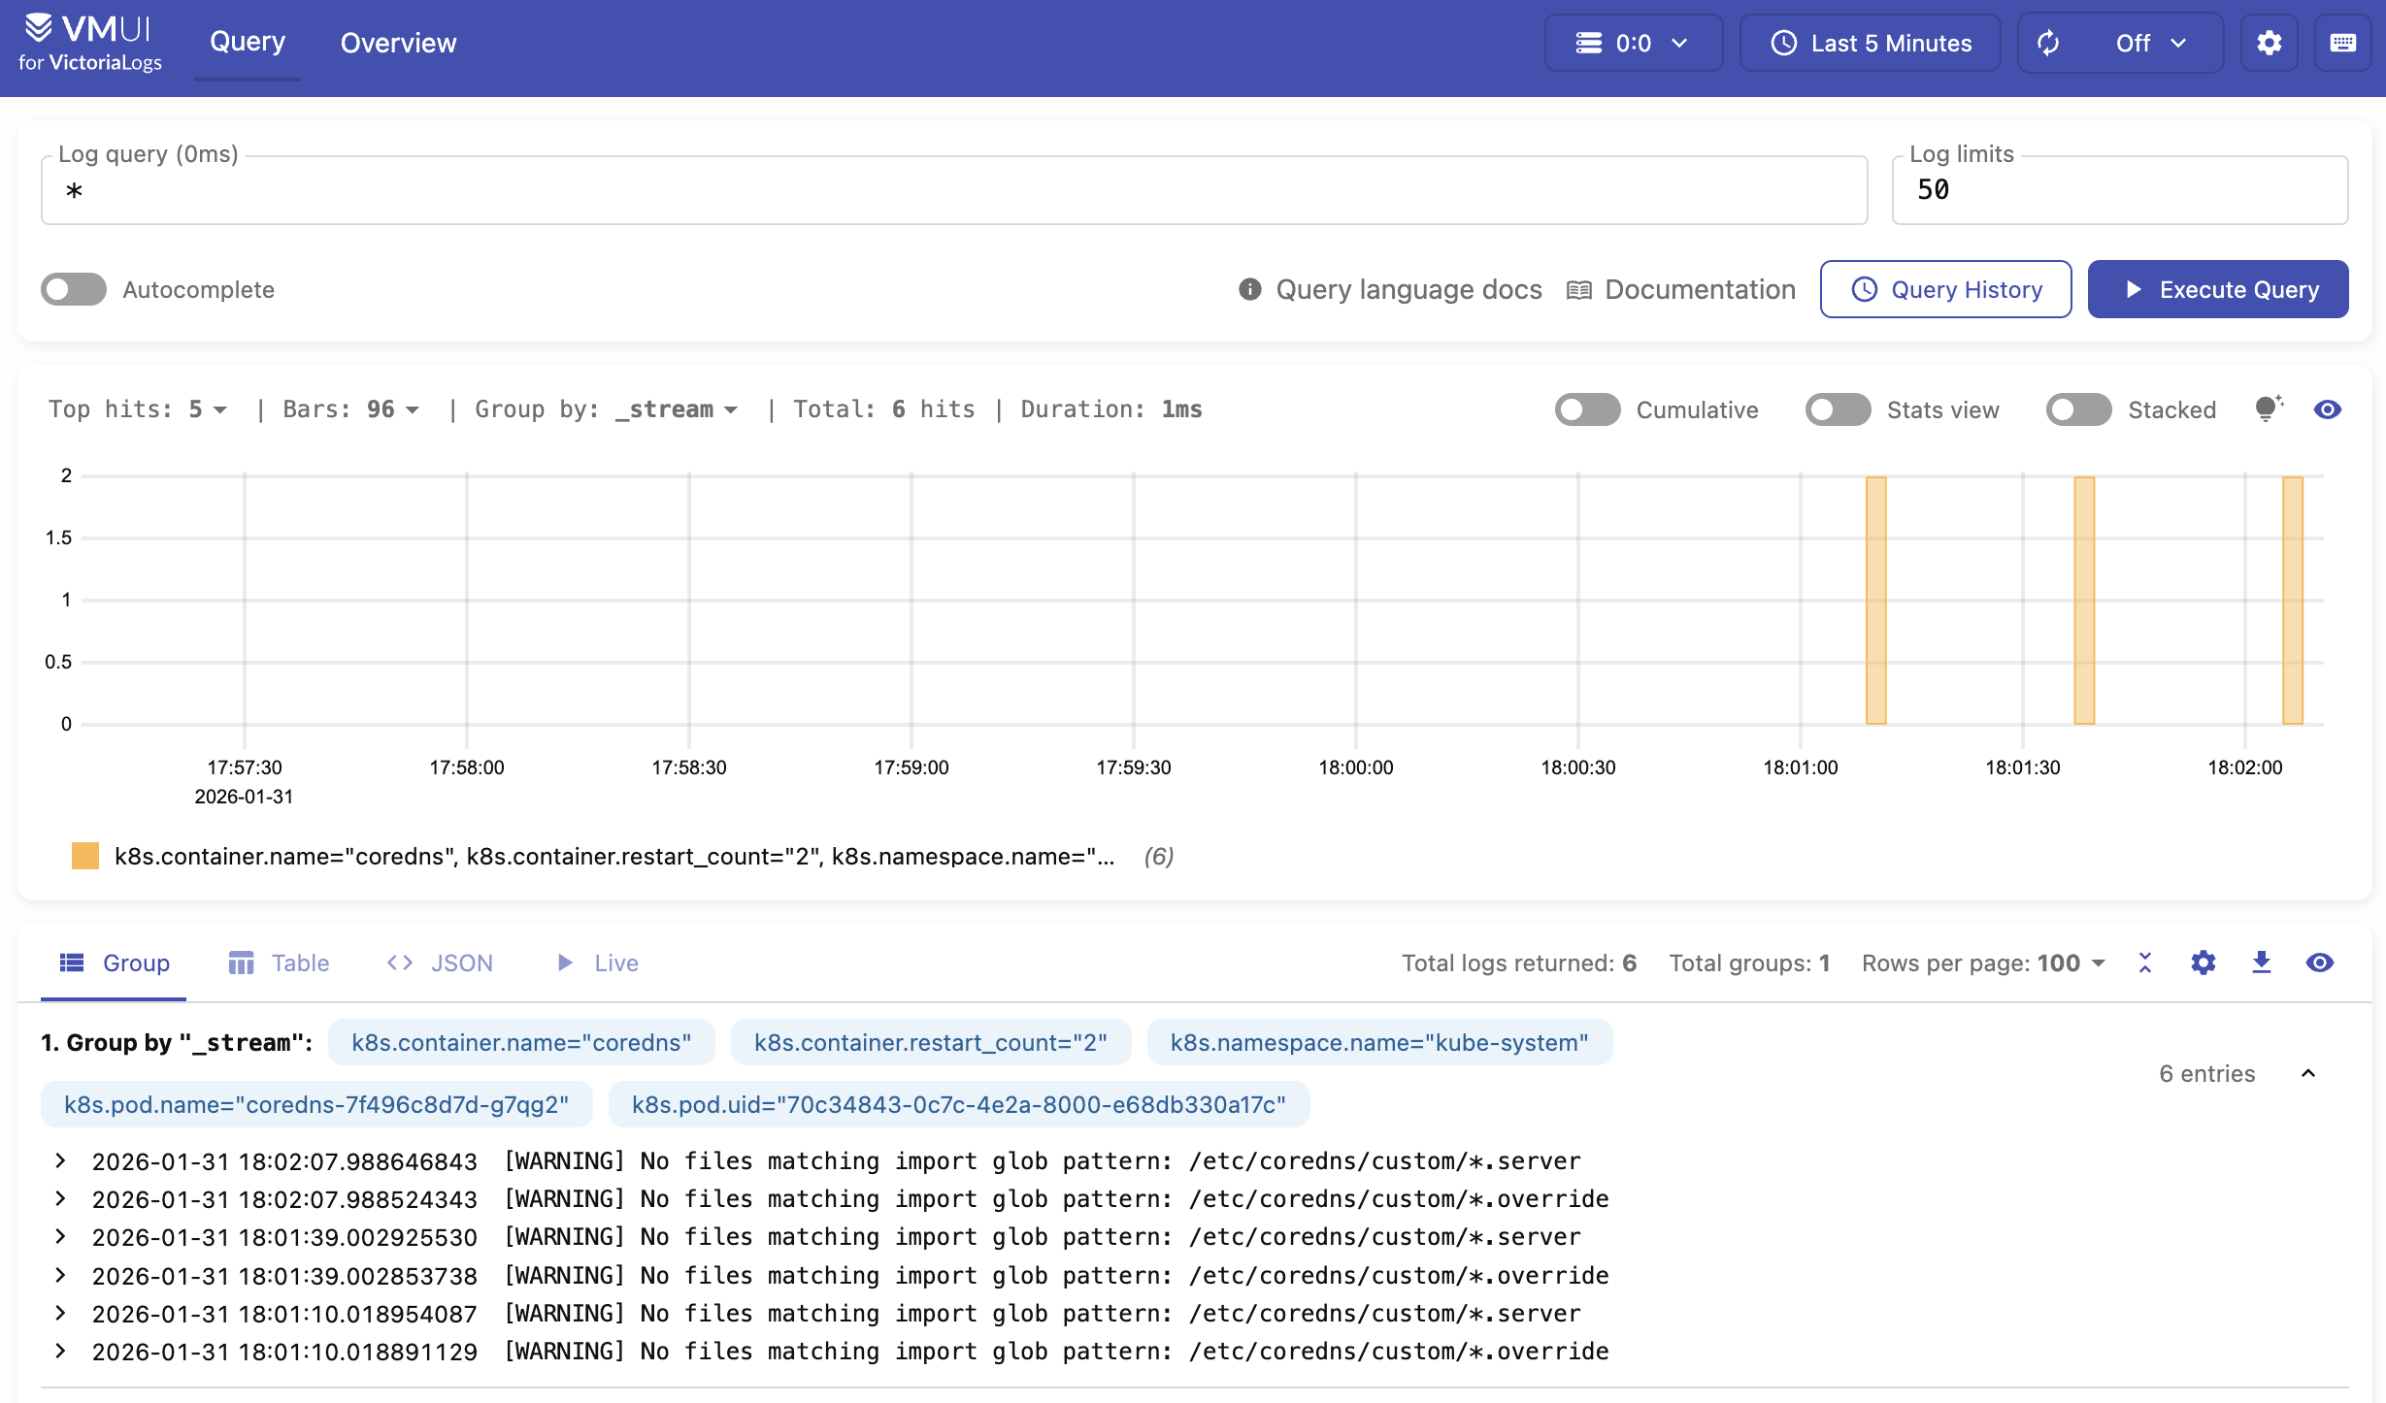
Task: Click the coredns legend color swatch
Action: [x=87, y=856]
